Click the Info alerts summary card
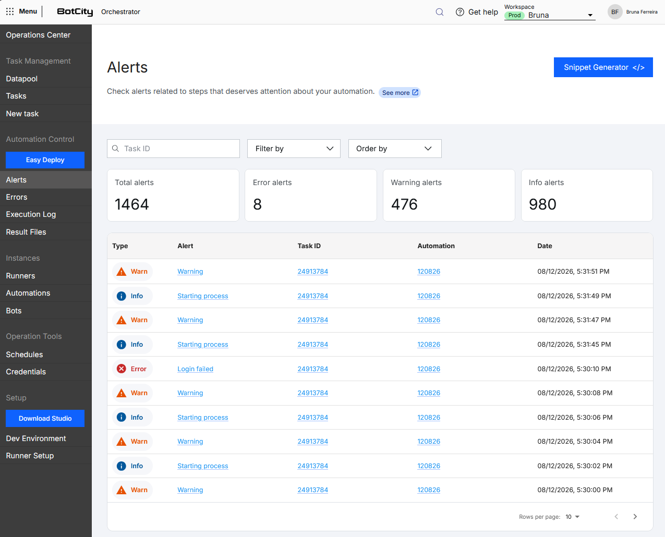 [x=587, y=195]
